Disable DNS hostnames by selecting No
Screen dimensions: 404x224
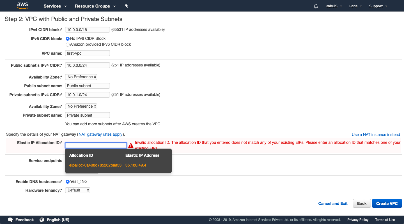[x=79, y=181]
